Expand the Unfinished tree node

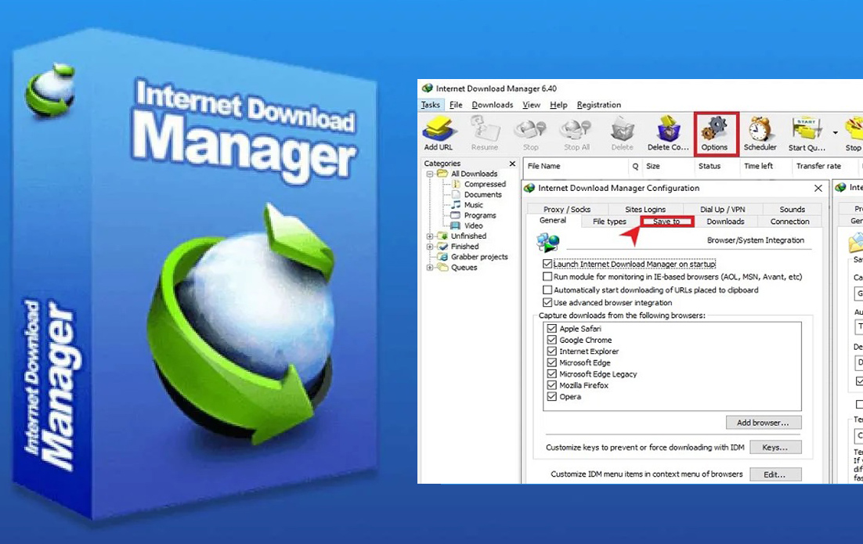(x=430, y=236)
